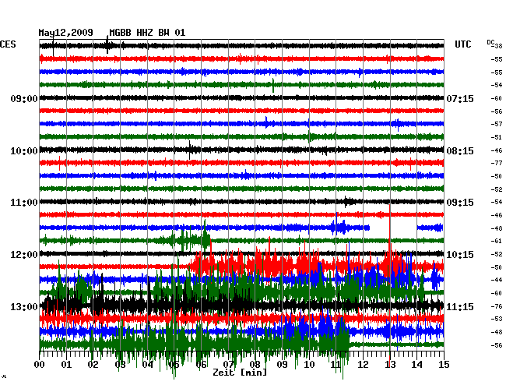Click the 08:15 UTC time label

tap(460, 151)
